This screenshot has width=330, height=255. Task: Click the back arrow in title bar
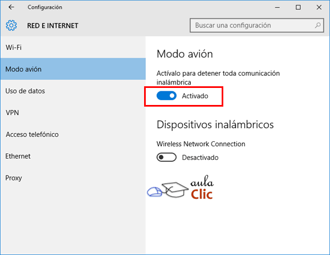[x=12, y=7]
